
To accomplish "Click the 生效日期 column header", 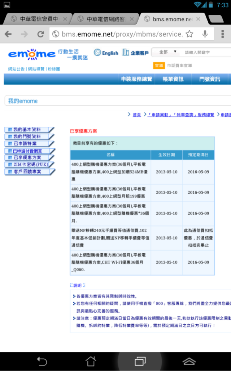I will 167,155.
